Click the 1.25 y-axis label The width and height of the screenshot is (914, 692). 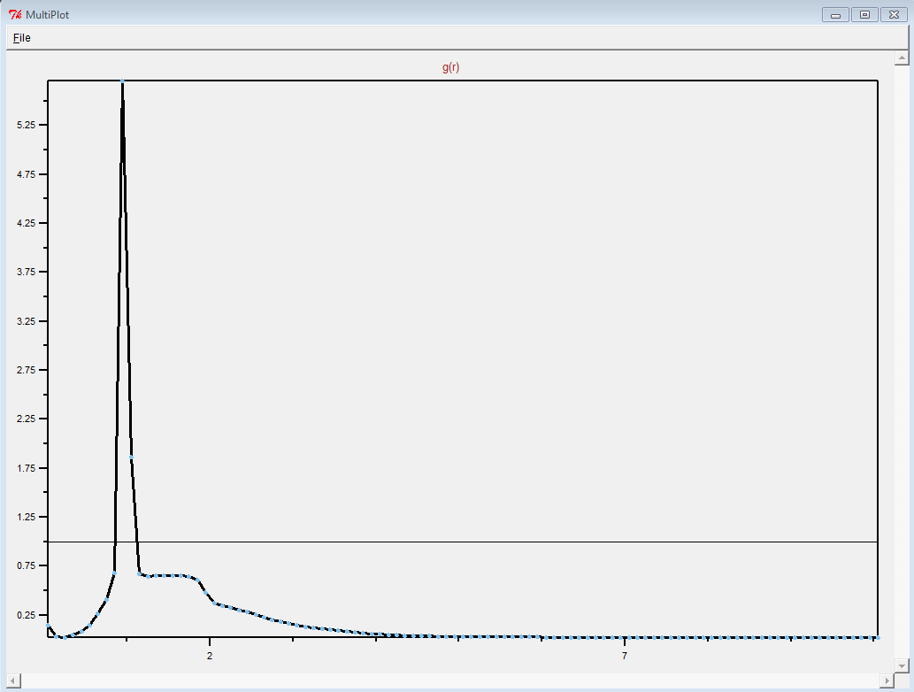coord(26,517)
